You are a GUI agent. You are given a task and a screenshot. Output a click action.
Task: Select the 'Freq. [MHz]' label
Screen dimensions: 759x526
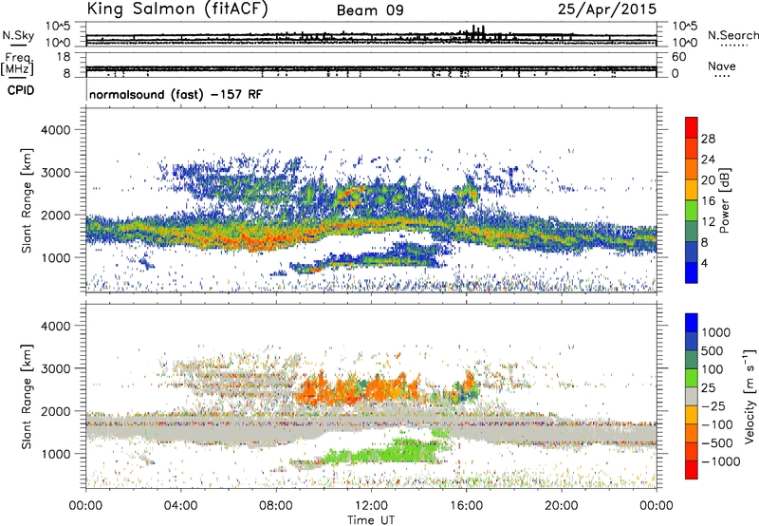point(18,64)
